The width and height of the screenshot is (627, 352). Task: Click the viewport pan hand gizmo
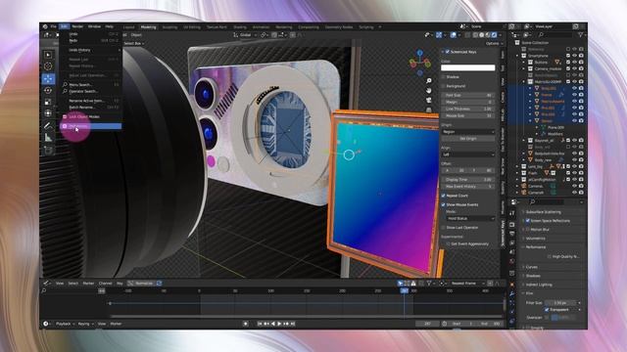[429, 91]
